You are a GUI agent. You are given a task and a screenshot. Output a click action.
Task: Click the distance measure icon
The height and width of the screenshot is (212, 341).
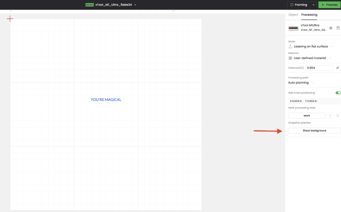click(x=338, y=68)
